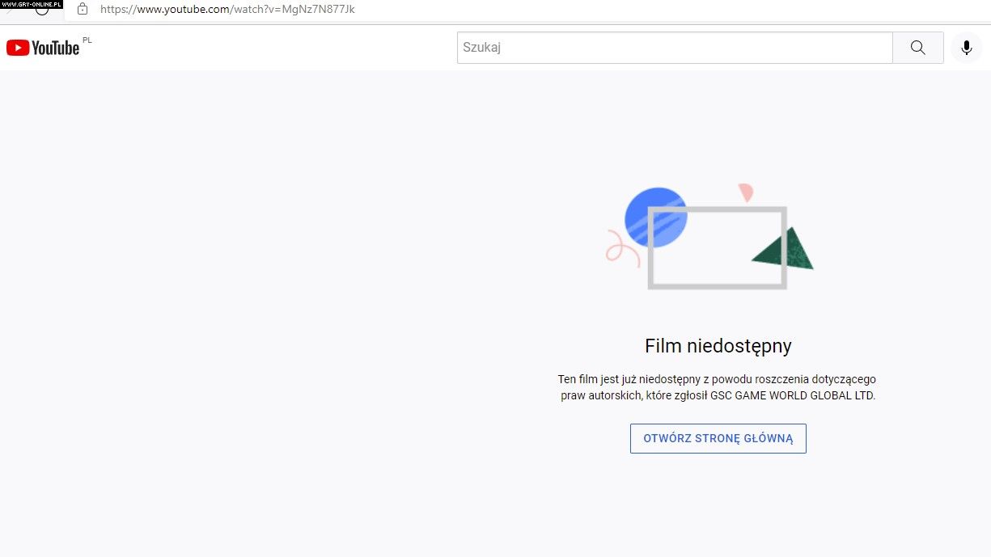Click the GRY-ONLINE.PL watermark label

click(x=32, y=4)
